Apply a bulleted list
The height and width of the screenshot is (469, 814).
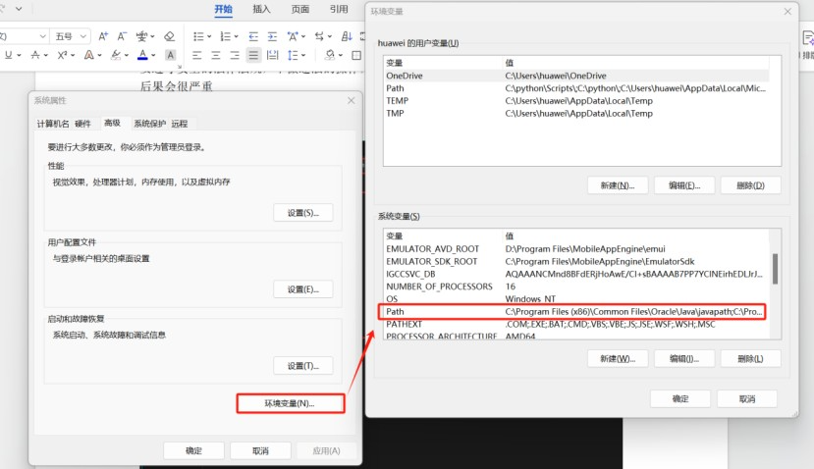198,36
